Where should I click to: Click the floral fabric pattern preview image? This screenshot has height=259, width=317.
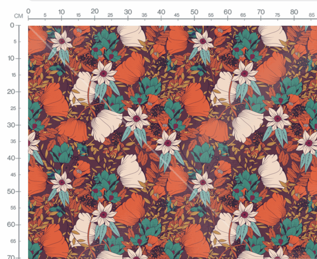[173, 142]
